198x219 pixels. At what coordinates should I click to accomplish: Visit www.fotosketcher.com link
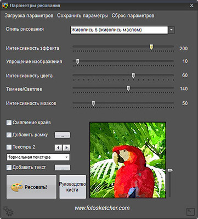[x=102, y=208]
